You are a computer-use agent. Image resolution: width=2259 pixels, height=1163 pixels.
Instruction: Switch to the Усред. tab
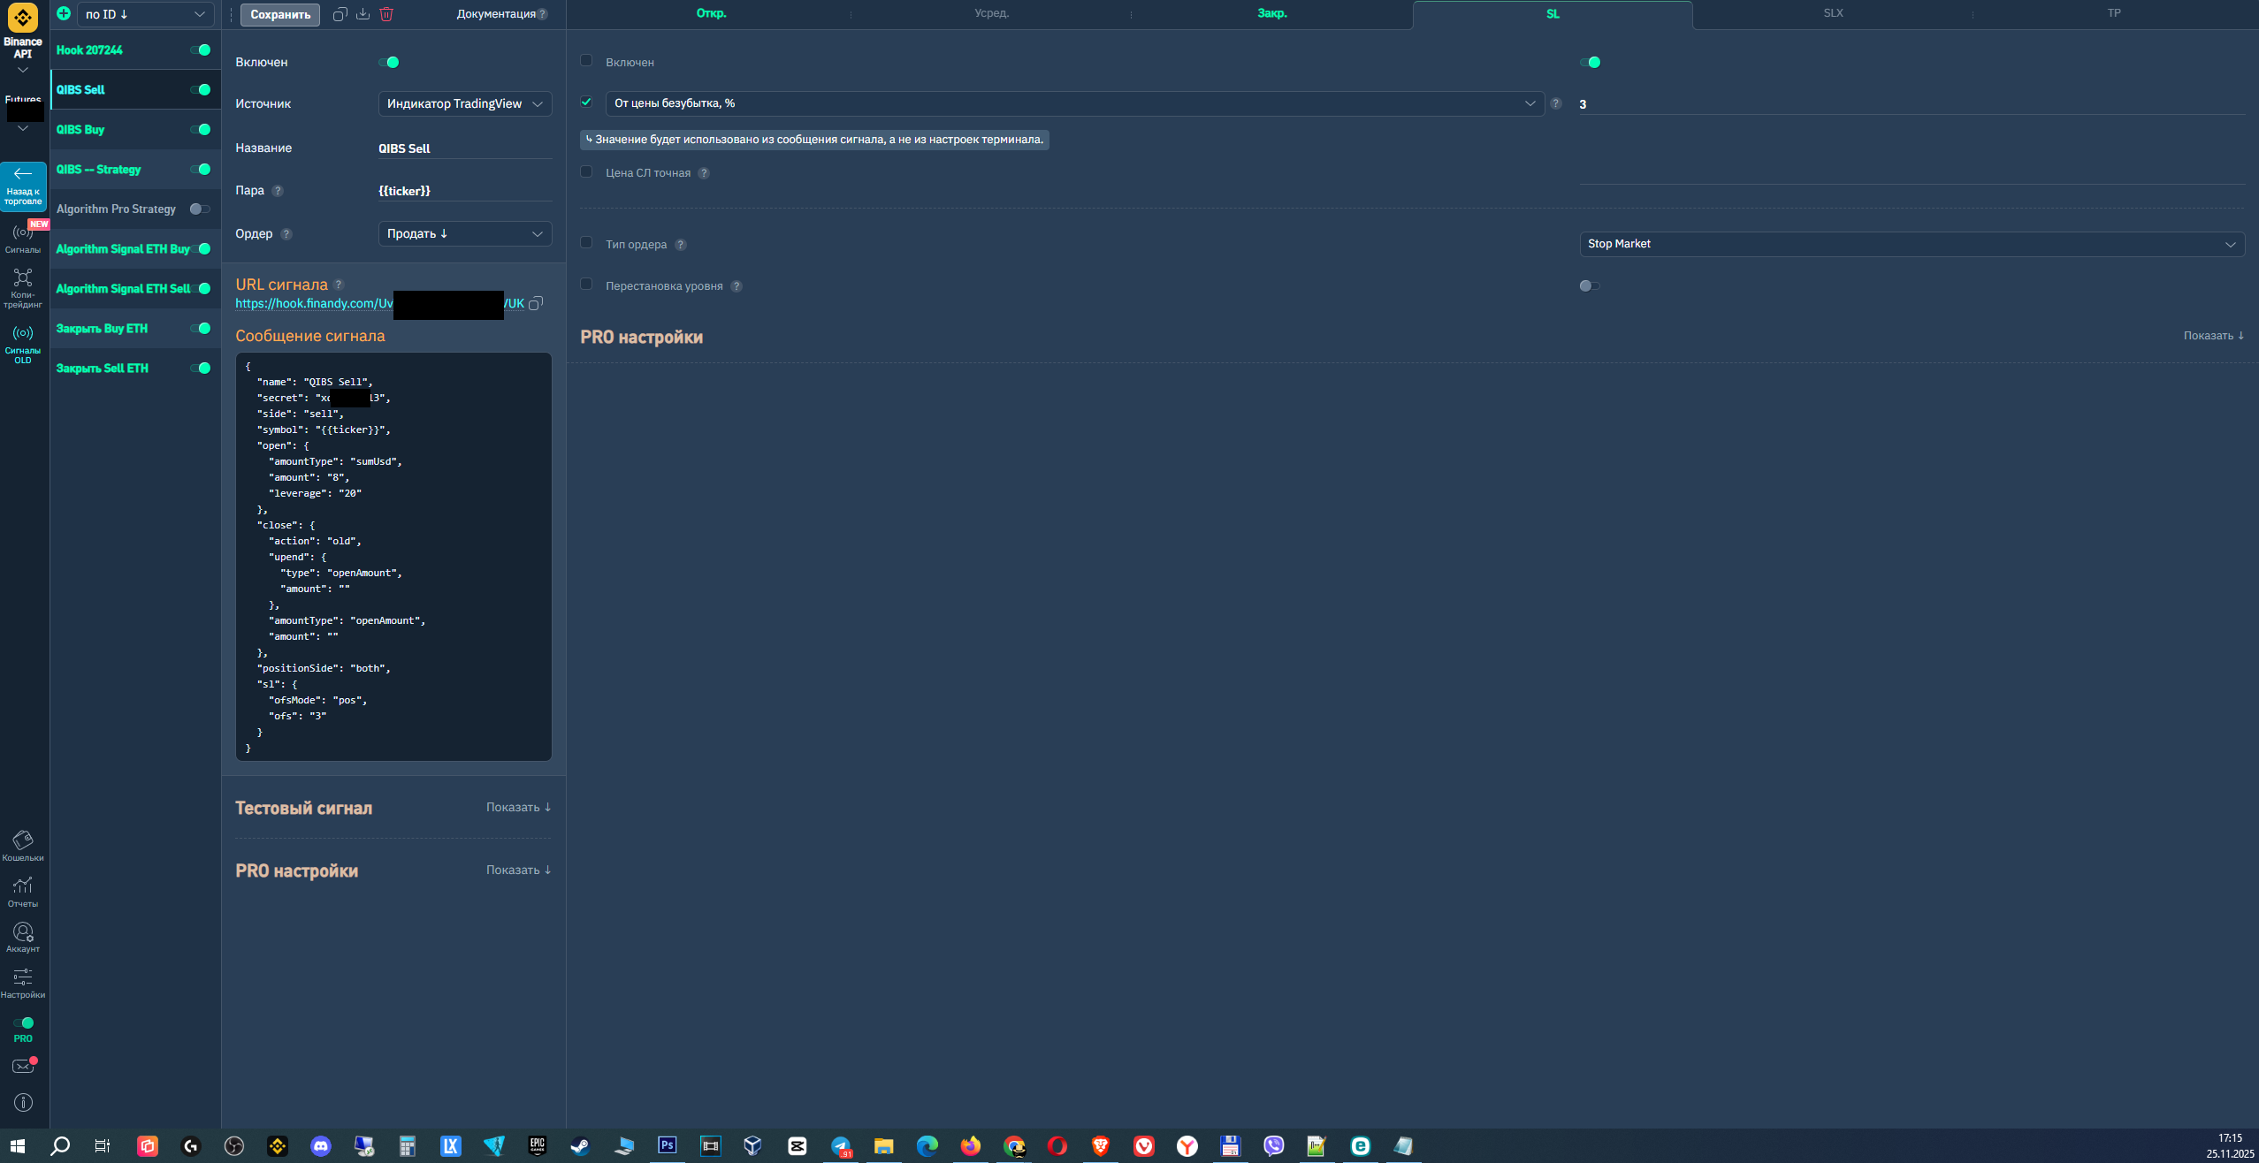[x=991, y=13]
